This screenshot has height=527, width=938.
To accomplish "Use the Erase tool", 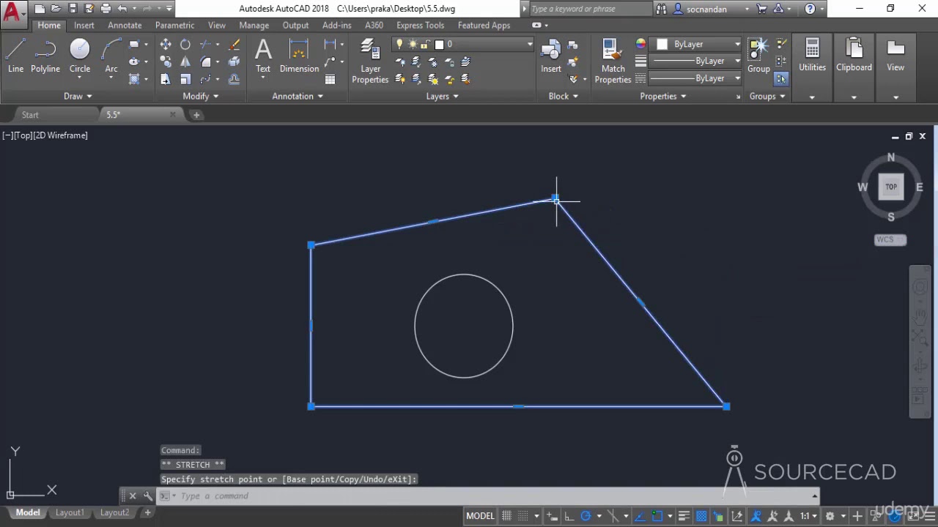I will coord(234,45).
